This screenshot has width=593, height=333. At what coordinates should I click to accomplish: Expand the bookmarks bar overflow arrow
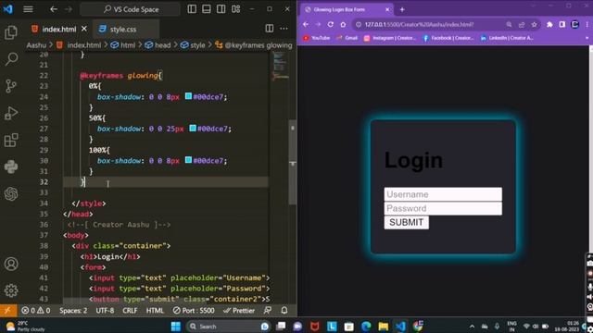pyautogui.click(x=587, y=38)
